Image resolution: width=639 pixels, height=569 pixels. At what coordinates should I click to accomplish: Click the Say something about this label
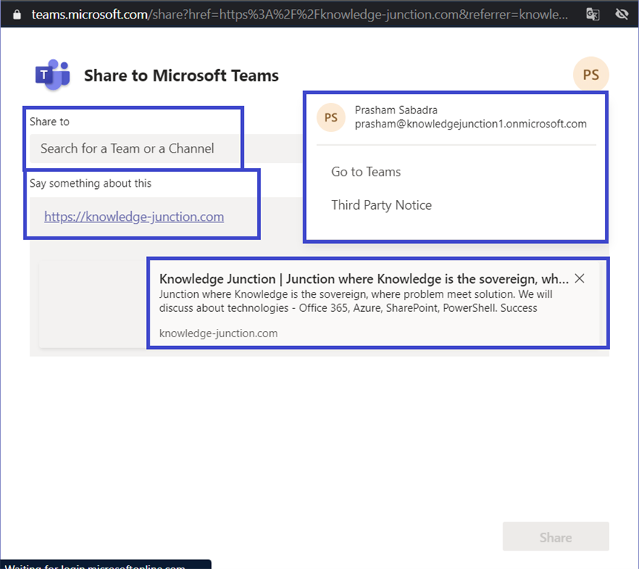click(90, 183)
